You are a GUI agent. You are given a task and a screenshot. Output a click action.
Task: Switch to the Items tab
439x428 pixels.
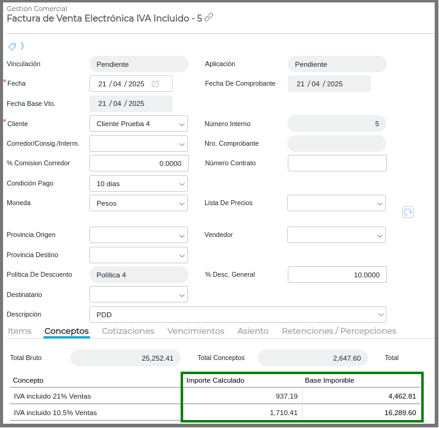tap(20, 331)
